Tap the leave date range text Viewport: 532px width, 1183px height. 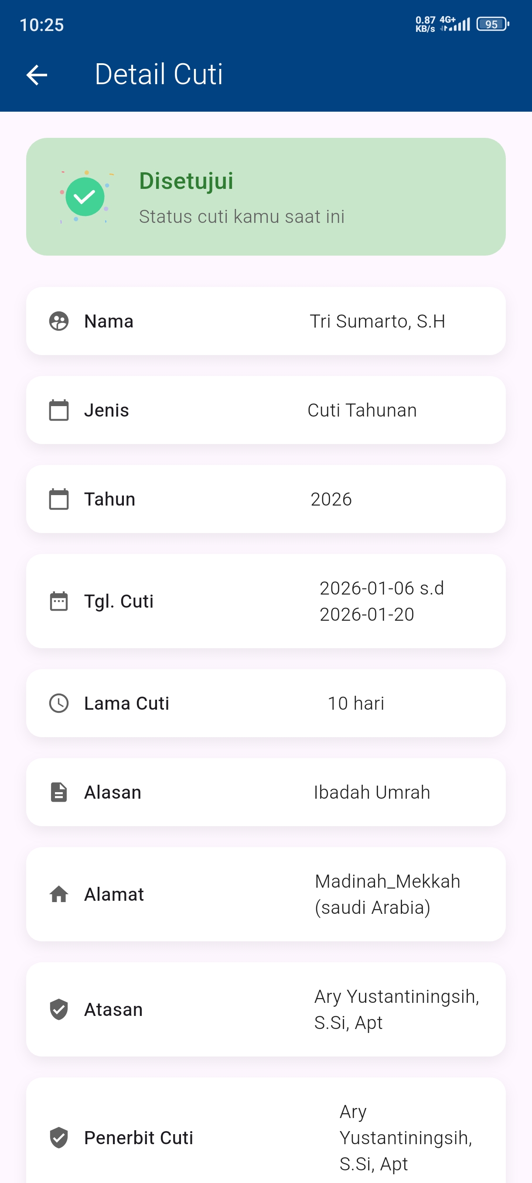(x=382, y=601)
